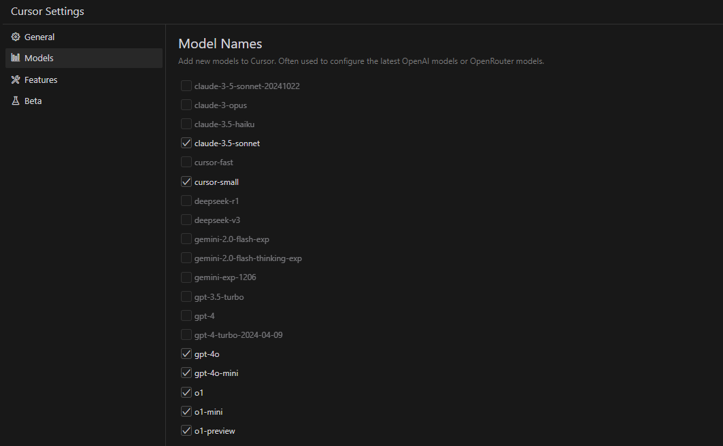The height and width of the screenshot is (446, 723).
Task: Check the deepseek-v3 checkbox
Action: coord(186,220)
